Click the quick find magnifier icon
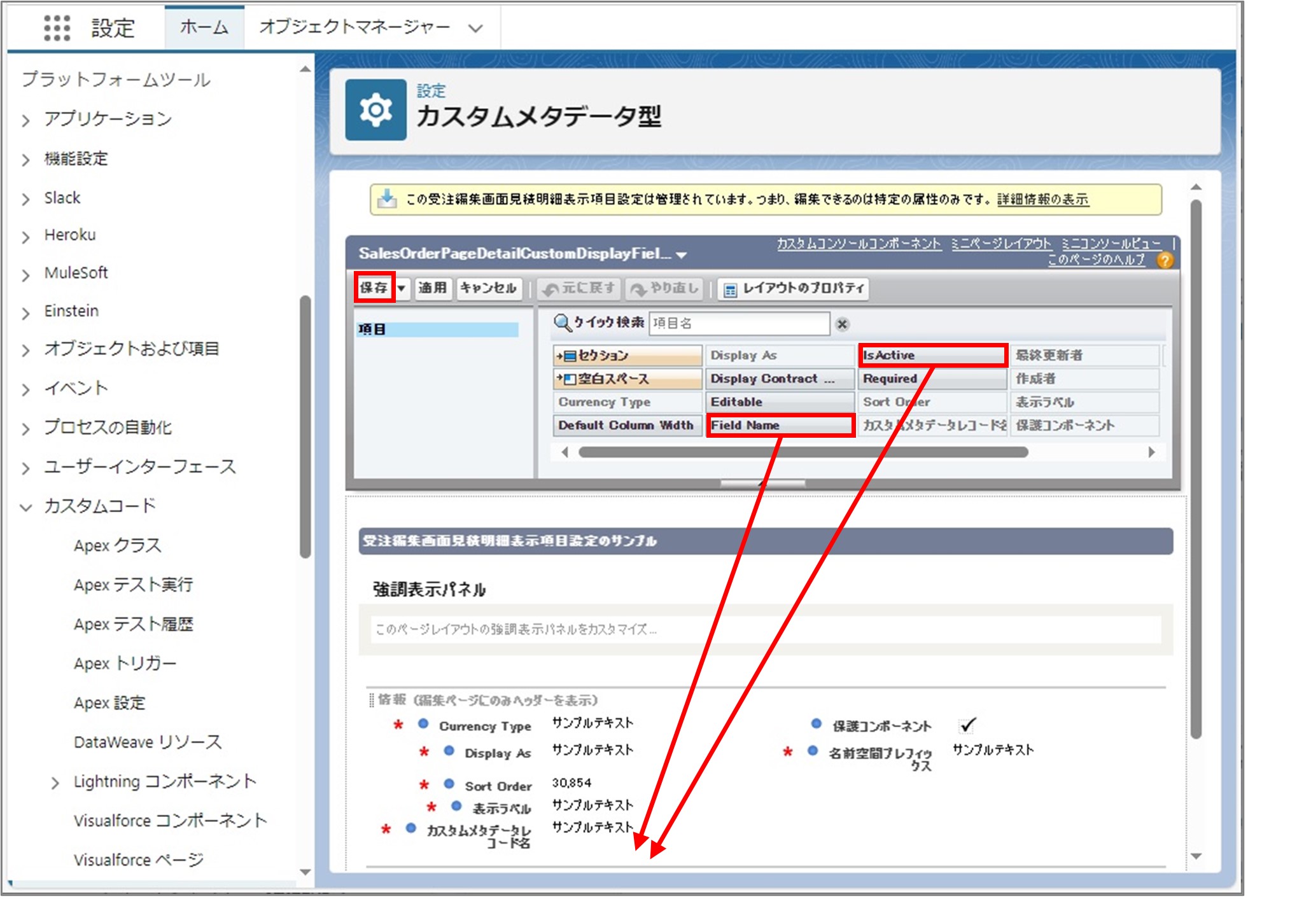 pos(562,323)
